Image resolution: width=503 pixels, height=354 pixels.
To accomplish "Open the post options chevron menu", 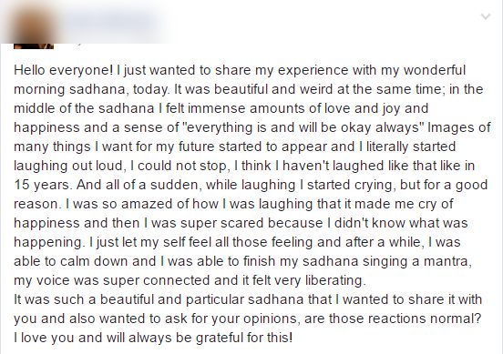I will click(x=486, y=16).
